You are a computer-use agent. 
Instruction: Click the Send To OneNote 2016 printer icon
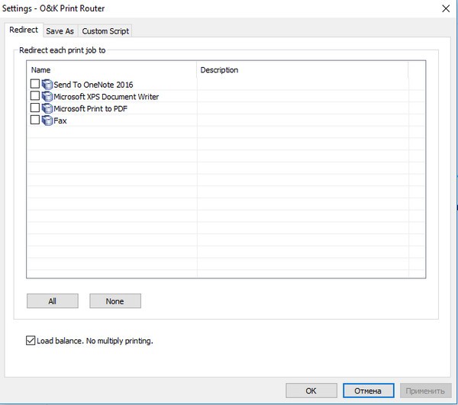click(x=47, y=85)
